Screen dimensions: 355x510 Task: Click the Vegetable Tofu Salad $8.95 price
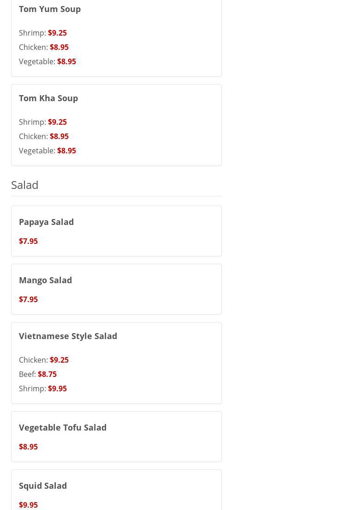[x=28, y=447]
